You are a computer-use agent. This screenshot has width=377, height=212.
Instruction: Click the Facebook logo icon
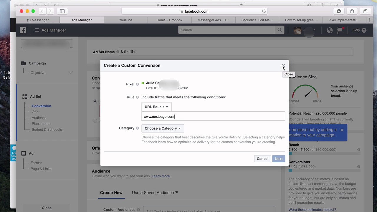coord(23,30)
